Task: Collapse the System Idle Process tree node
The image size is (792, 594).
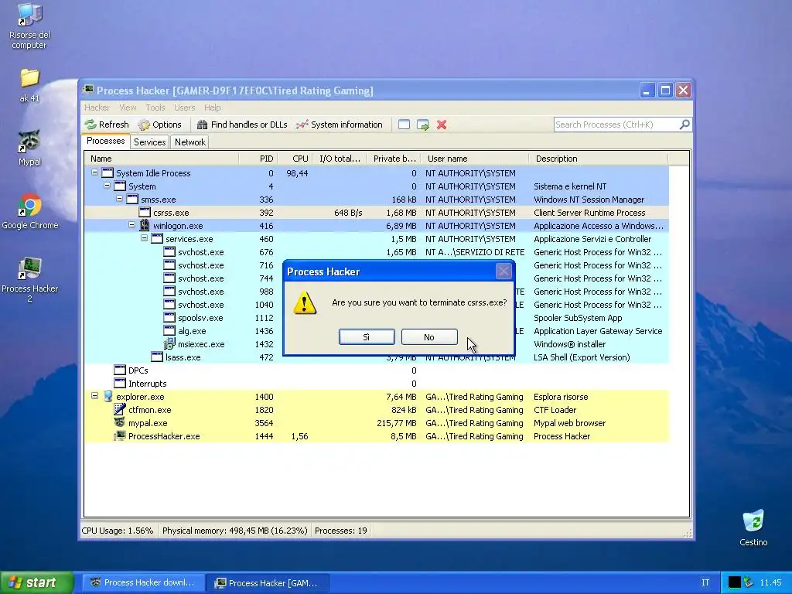Action: [x=94, y=172]
